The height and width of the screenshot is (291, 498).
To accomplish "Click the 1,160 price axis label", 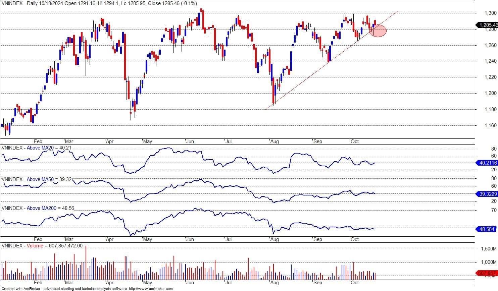I will click(490, 125).
